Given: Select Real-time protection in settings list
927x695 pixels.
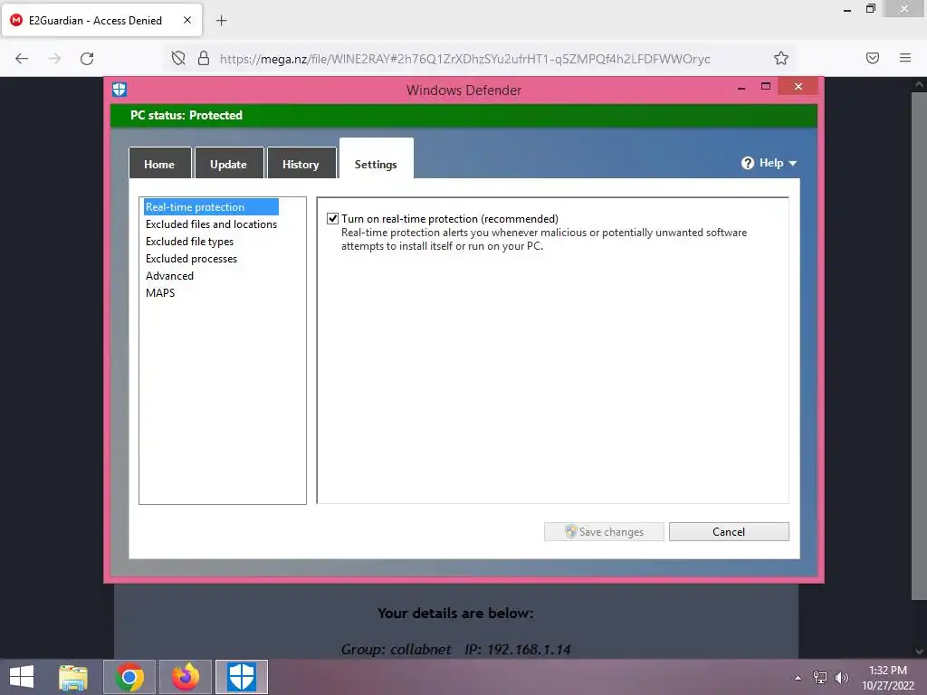Looking at the screenshot, I should tap(211, 207).
